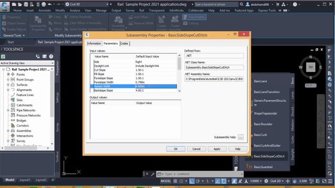Select the BasicLane subassembly in tool palette

(x=260, y=81)
